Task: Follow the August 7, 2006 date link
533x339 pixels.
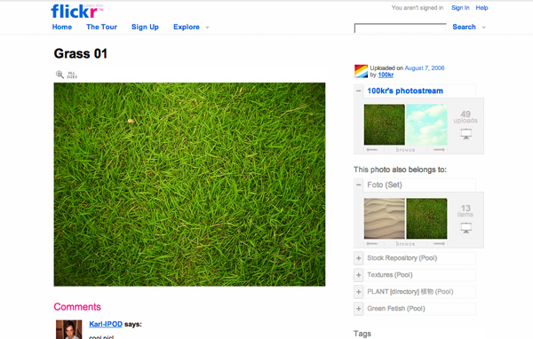Action: 425,68
